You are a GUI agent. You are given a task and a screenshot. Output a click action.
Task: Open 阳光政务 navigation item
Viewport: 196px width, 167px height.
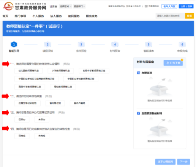92,16
